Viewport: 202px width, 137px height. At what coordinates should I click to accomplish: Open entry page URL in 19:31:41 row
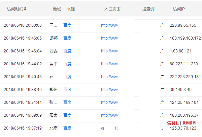tap(109, 102)
